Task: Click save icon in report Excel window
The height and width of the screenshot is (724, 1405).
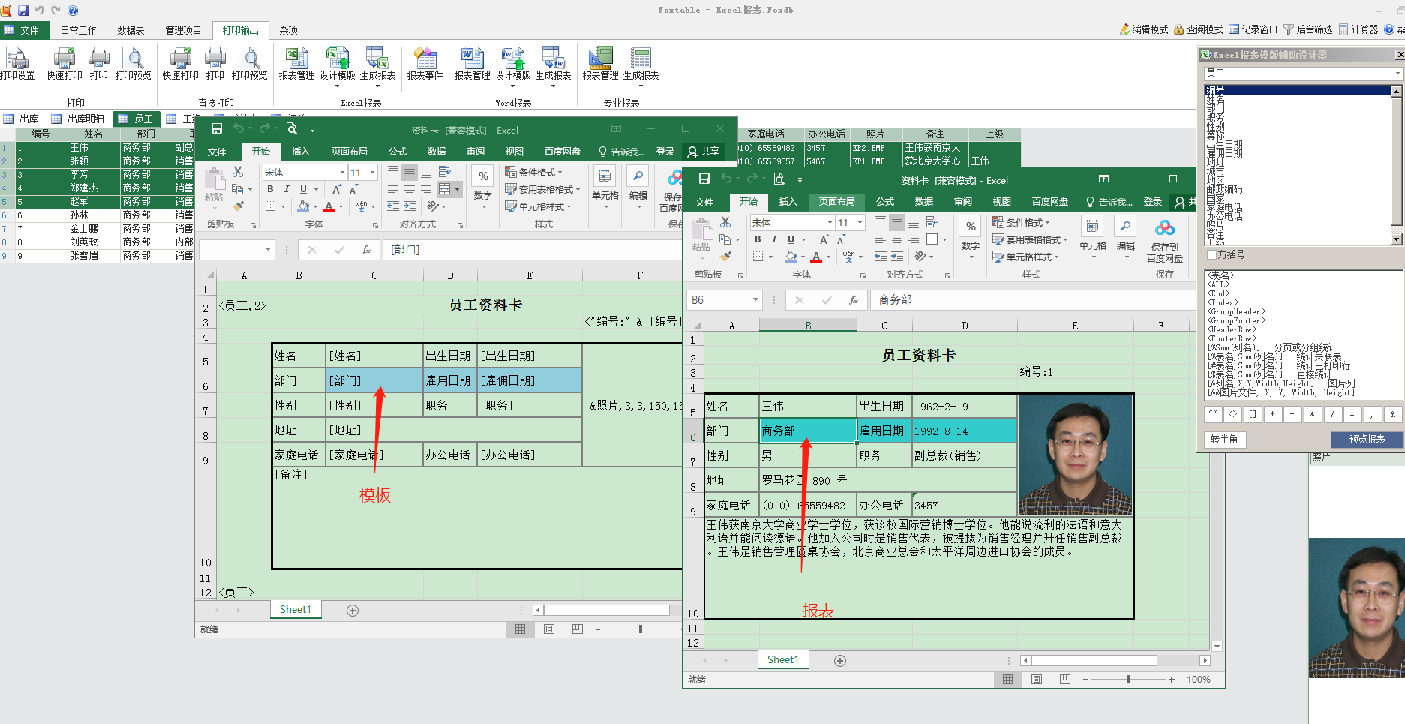Action: click(x=704, y=179)
